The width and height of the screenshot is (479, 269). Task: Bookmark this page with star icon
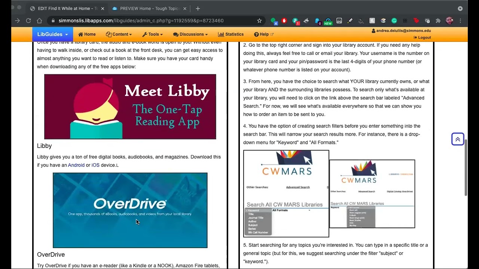[x=259, y=21]
